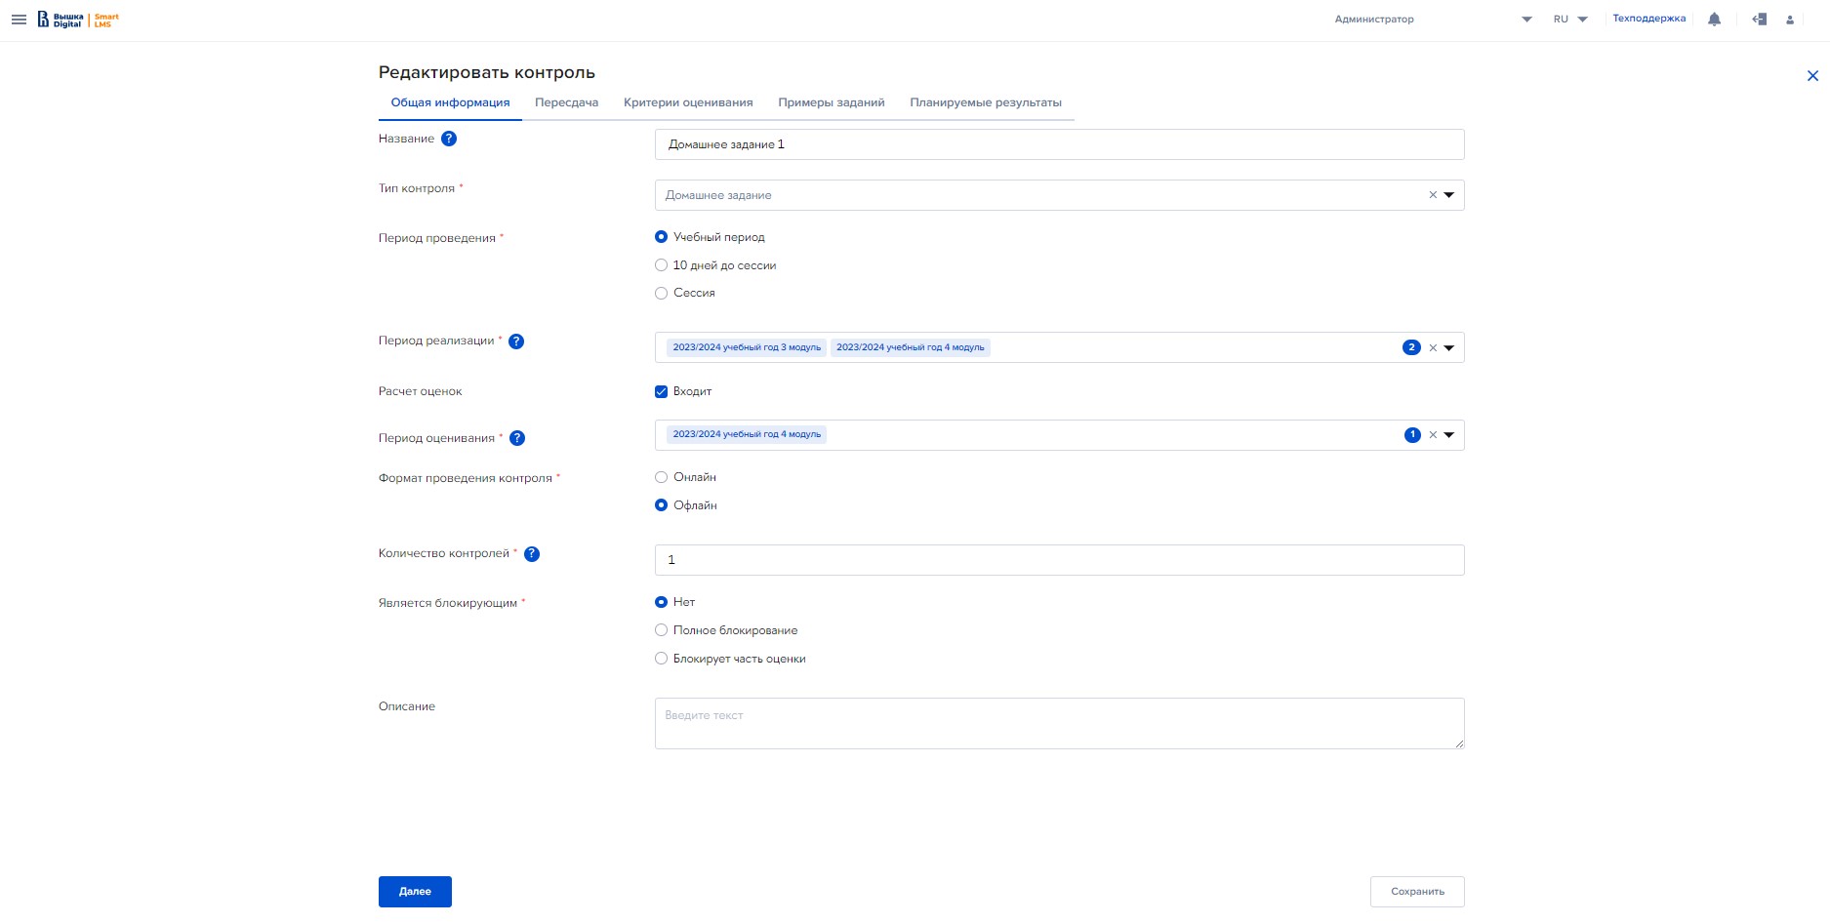Click inside the Описание text area

1059,724
